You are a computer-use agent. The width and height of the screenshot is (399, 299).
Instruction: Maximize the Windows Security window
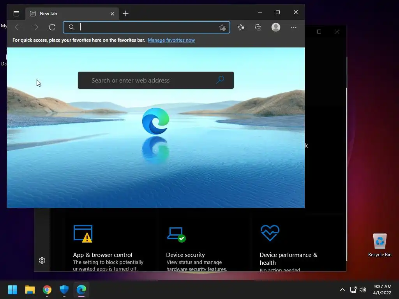pos(319,32)
